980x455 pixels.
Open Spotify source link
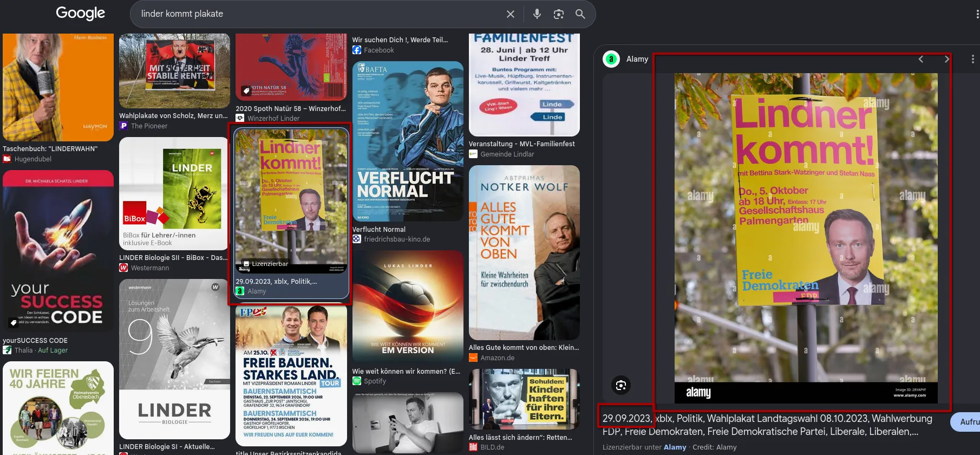375,381
